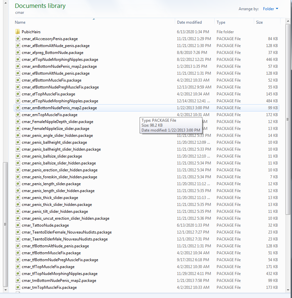Viewport: 292px width, 298px height.
Task: Click the 446 KB size cell
Action: coord(272,60)
